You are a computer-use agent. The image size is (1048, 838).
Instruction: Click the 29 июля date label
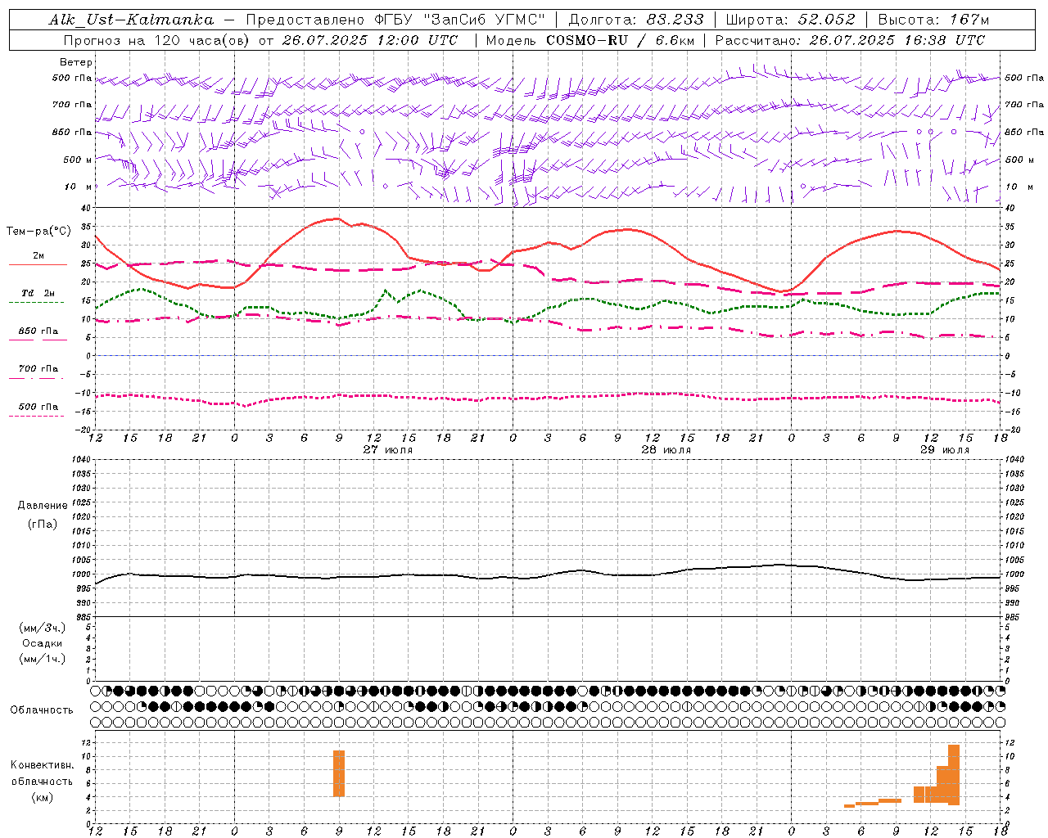coord(945,450)
